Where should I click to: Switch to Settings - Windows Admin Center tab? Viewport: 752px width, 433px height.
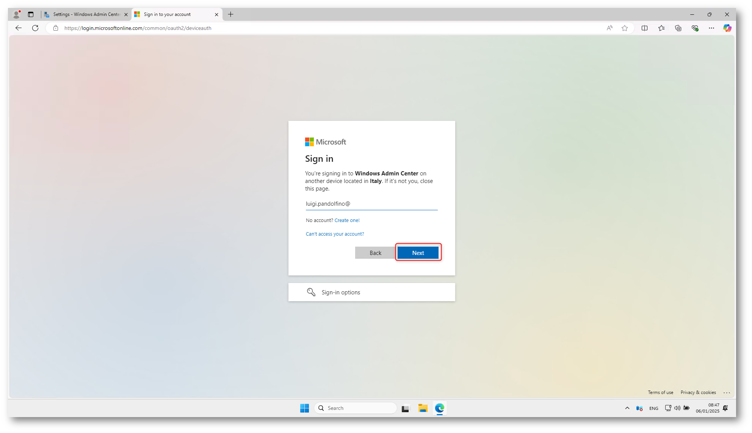[x=86, y=14]
